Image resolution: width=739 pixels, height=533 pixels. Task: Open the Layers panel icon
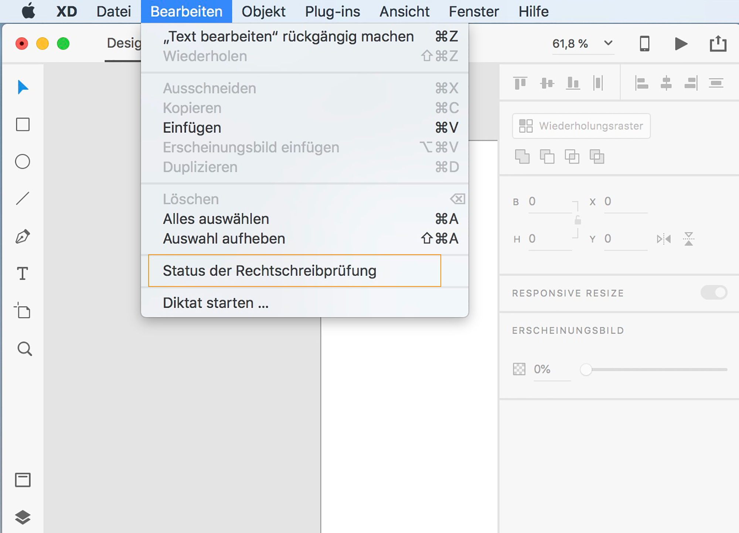(23, 517)
